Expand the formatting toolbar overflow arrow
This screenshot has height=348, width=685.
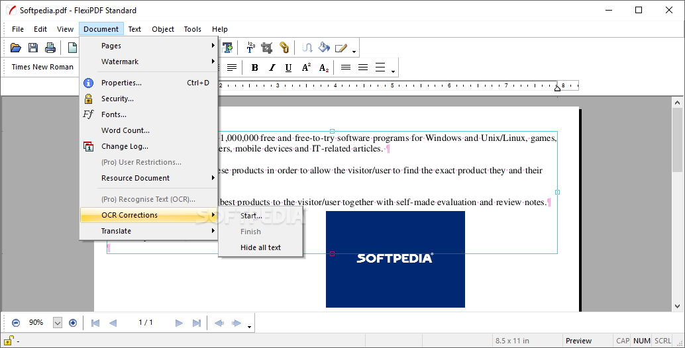pyautogui.click(x=393, y=71)
